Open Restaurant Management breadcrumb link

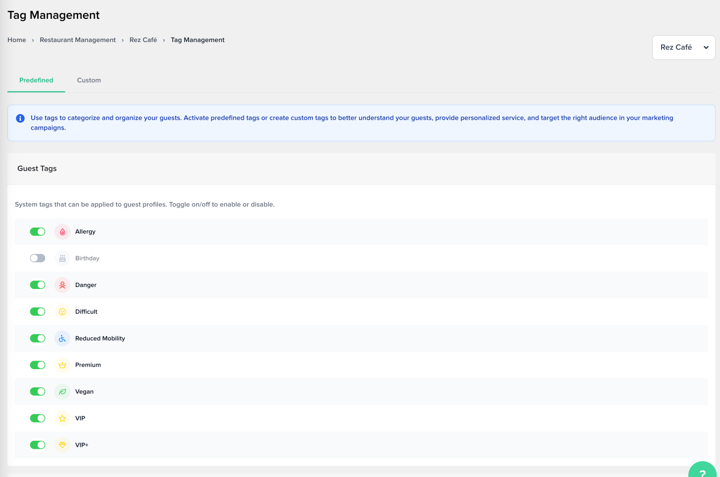pos(78,40)
